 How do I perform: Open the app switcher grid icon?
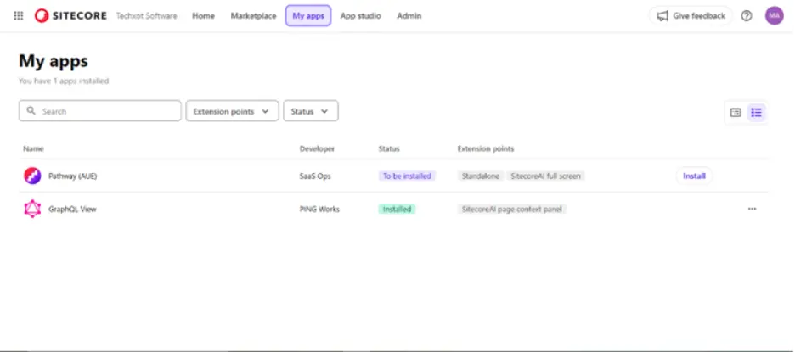[18, 16]
